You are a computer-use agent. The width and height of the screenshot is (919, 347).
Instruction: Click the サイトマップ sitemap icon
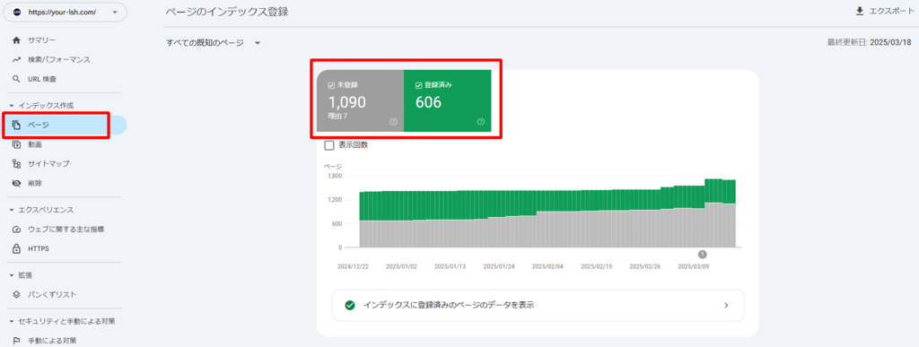(x=16, y=164)
